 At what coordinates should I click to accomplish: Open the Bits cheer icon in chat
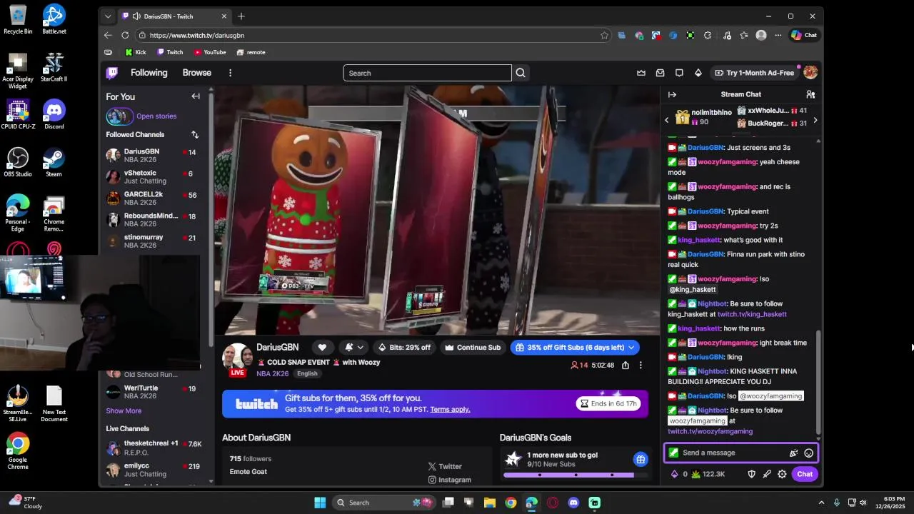coord(793,453)
